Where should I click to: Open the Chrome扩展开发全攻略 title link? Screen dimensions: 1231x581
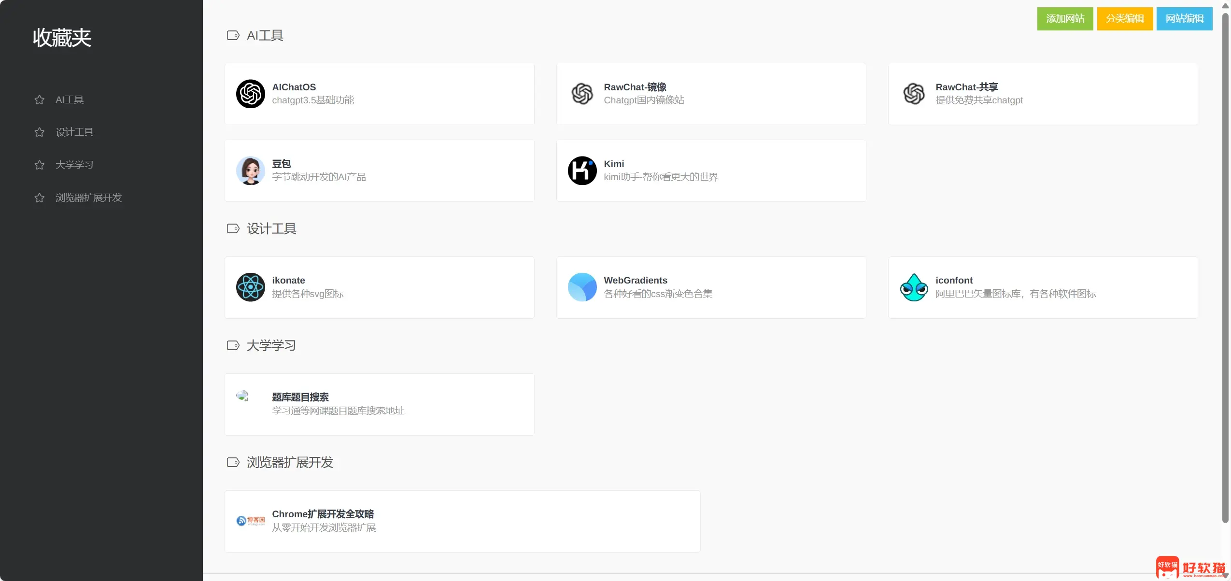pyautogui.click(x=323, y=514)
